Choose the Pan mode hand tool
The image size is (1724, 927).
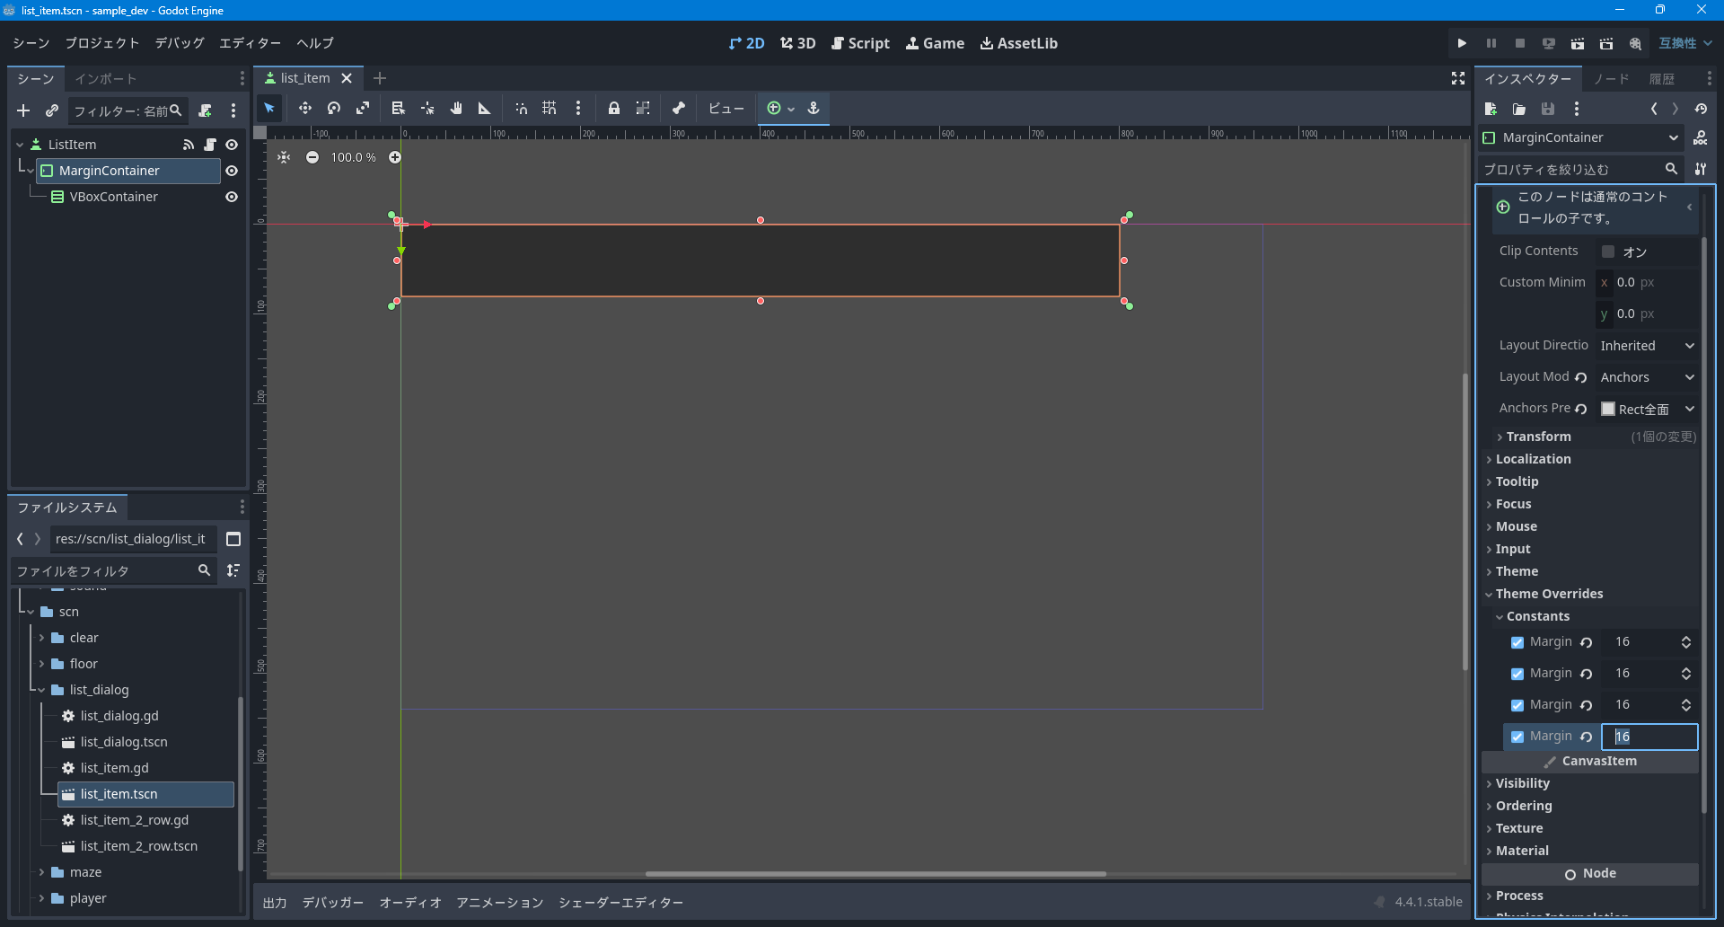pos(456,109)
